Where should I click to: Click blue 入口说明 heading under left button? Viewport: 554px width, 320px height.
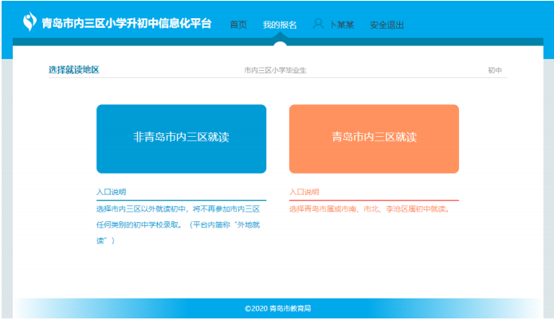coord(111,193)
